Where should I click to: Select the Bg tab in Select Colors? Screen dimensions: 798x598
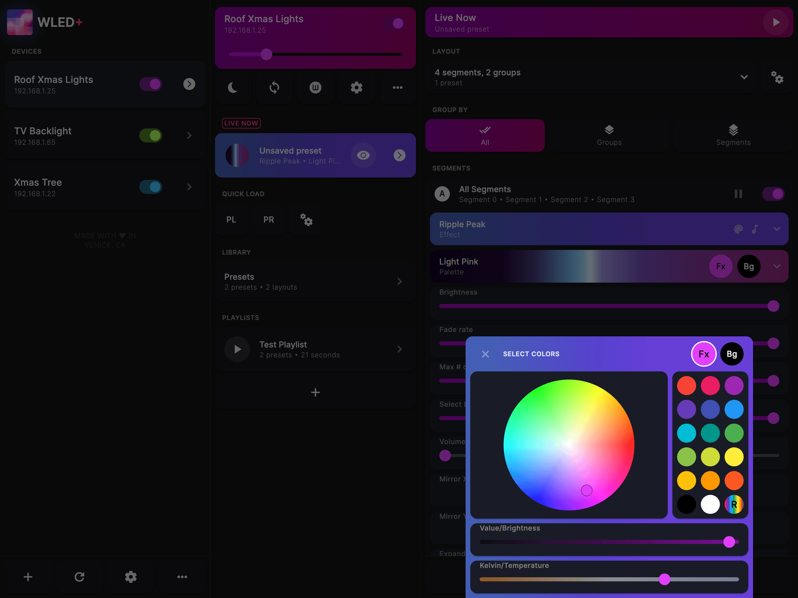click(x=732, y=354)
